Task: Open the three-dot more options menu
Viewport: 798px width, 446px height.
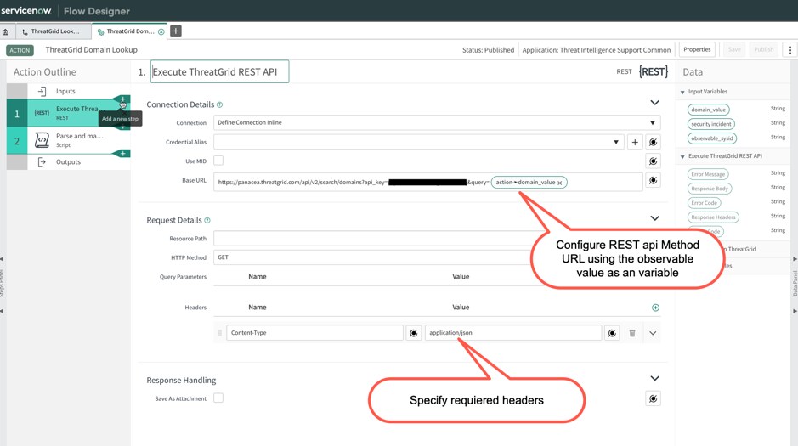Action: click(790, 50)
